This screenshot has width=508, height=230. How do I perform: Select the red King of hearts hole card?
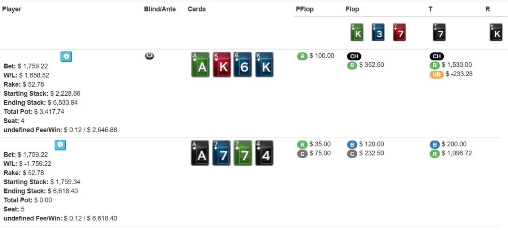click(x=222, y=65)
